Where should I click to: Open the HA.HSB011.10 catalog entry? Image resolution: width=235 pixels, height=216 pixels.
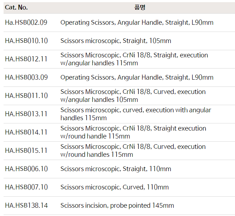tap(26, 96)
